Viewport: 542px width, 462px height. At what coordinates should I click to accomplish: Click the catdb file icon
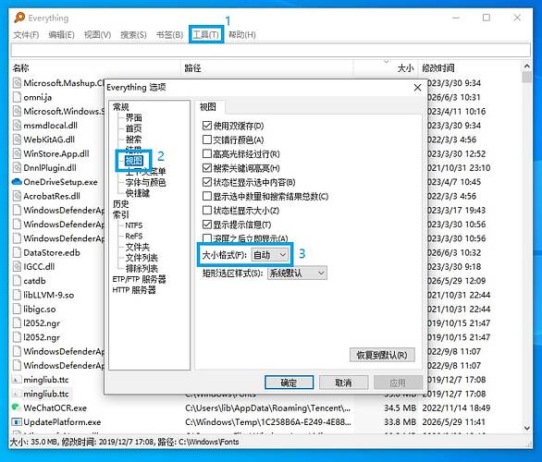[17, 281]
